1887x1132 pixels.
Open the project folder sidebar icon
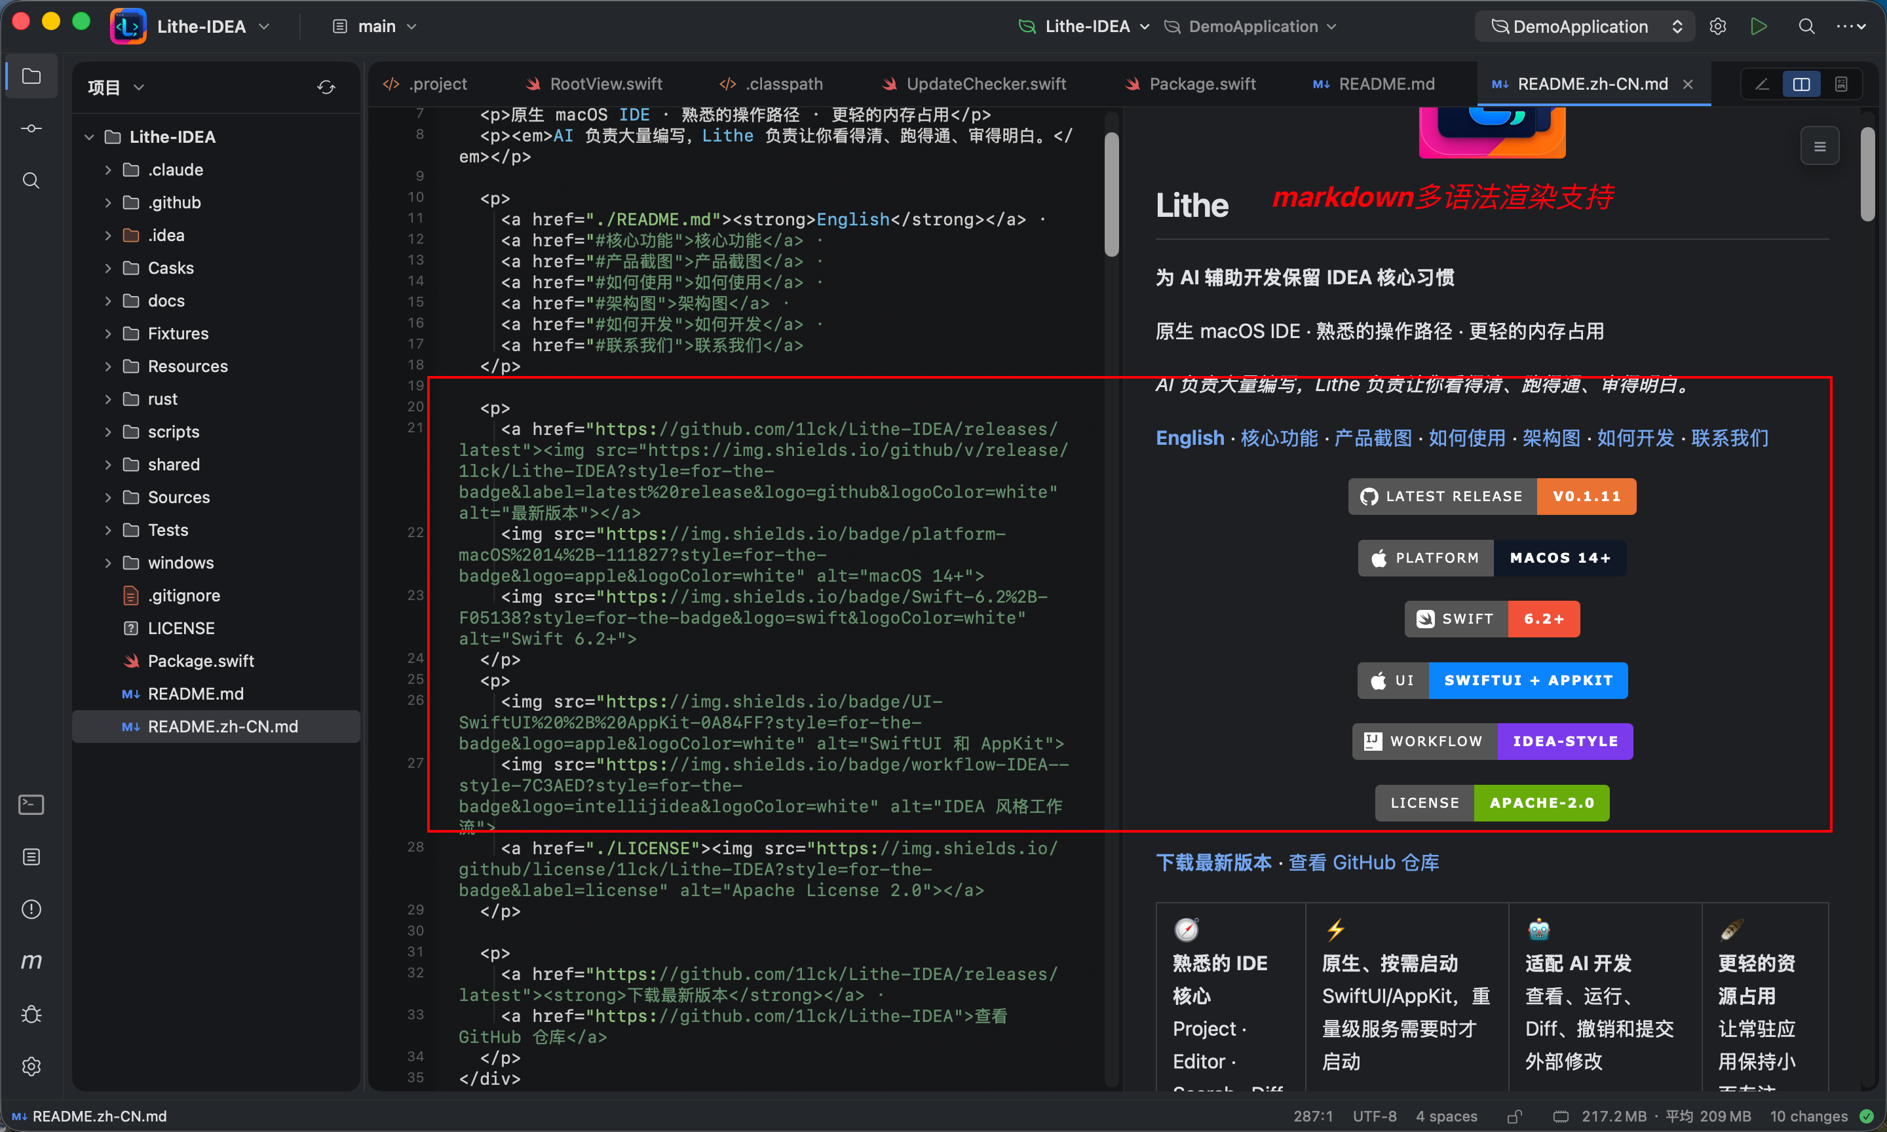[x=31, y=76]
